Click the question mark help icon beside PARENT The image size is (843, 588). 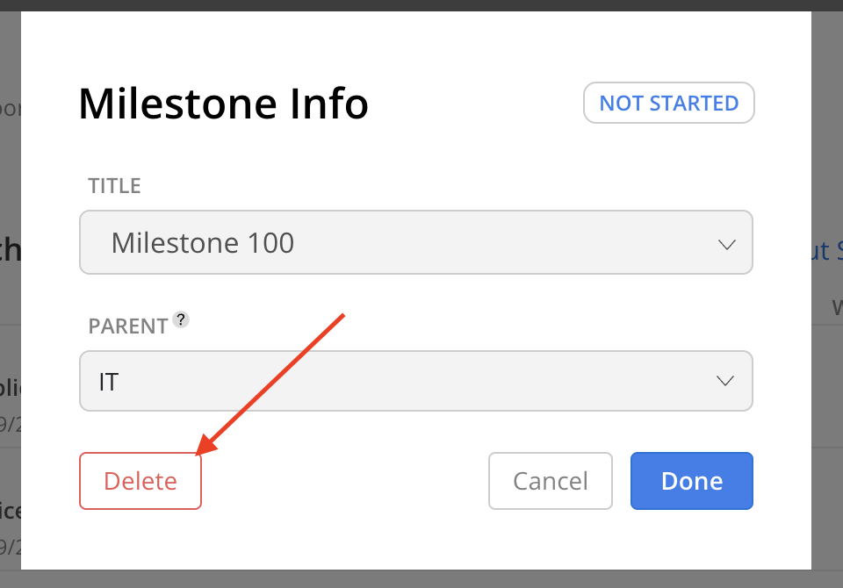[181, 319]
